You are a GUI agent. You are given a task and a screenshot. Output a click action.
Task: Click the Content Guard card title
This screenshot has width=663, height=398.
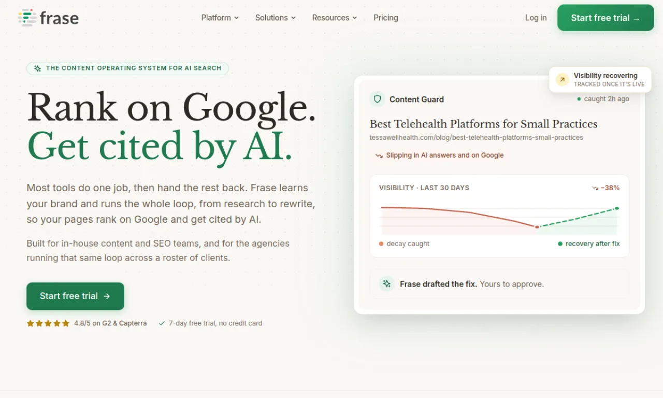416,99
